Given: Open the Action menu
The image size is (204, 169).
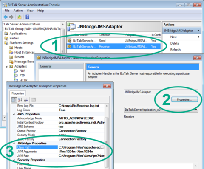Looking at the screenshot, I should pyautogui.click(x=18, y=11).
